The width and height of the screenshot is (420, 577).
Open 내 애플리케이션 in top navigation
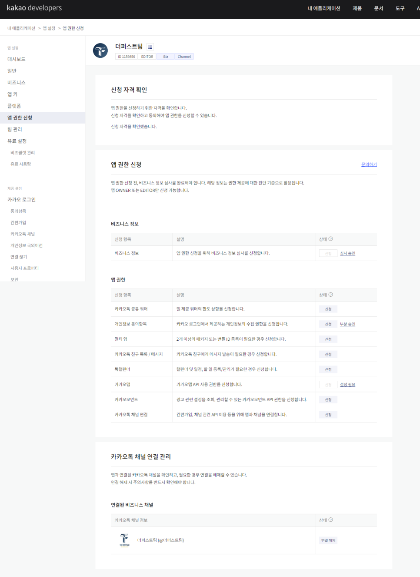click(324, 8)
